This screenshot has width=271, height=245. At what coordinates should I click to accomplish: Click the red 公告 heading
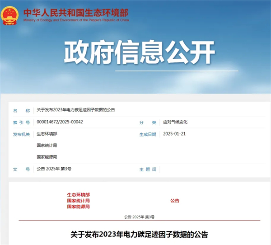[175, 201]
